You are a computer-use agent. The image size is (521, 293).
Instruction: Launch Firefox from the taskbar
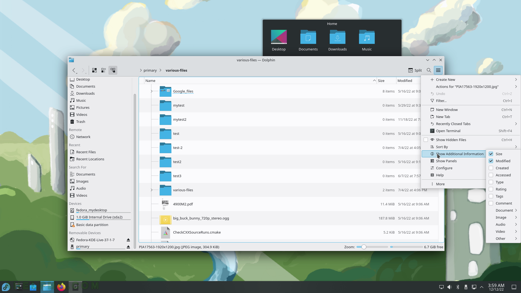tap(61, 287)
